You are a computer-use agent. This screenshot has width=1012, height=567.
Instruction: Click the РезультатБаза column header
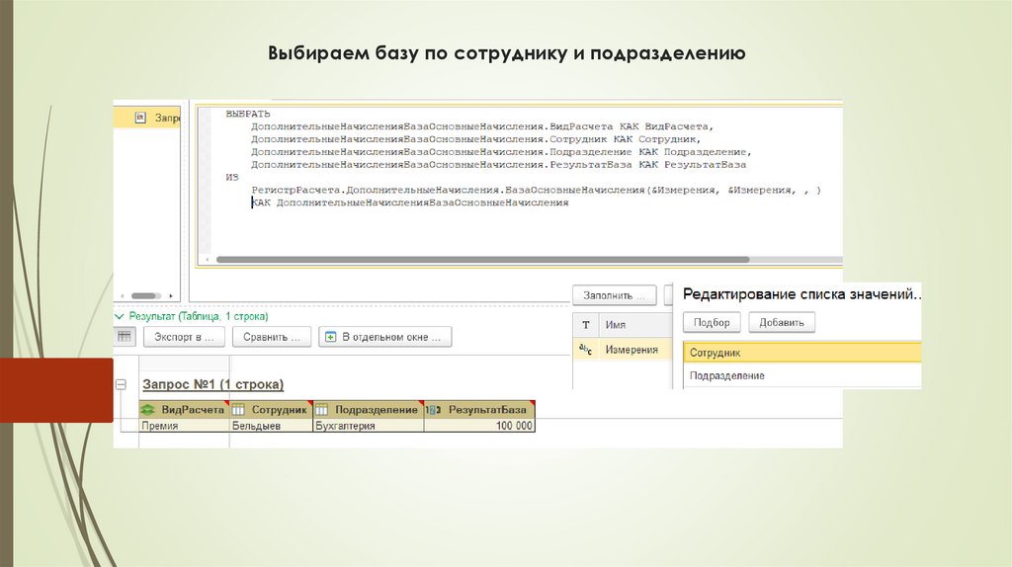pyautogui.click(x=479, y=410)
